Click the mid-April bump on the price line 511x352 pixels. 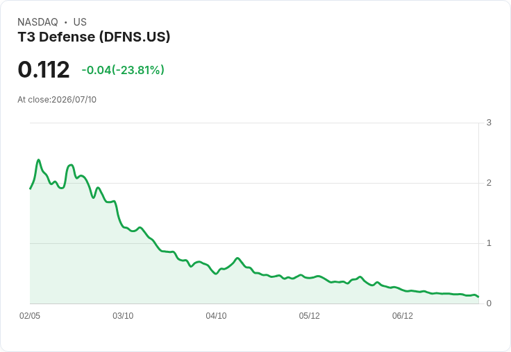[237, 258]
